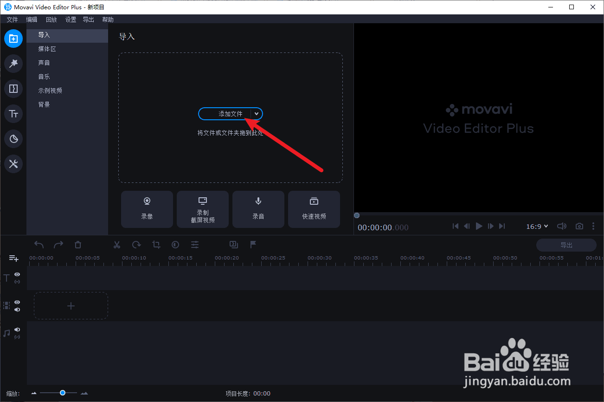
Task: Click the Delete trash can icon
Action: (78, 245)
